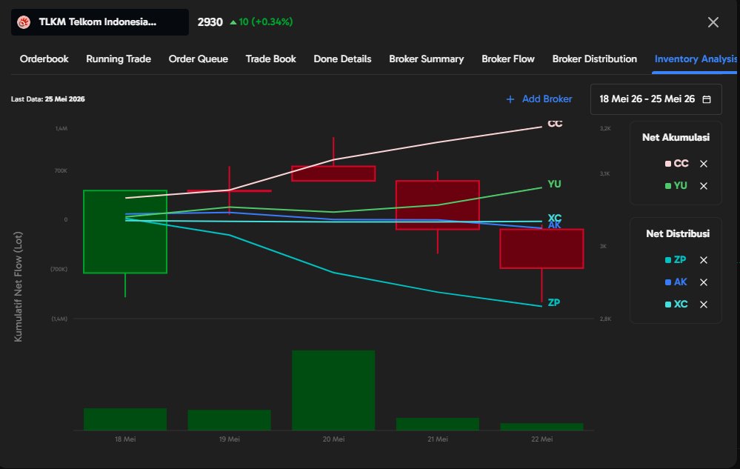Click the CC line end label on chart
Screen dimensions: 740x469
555,124
